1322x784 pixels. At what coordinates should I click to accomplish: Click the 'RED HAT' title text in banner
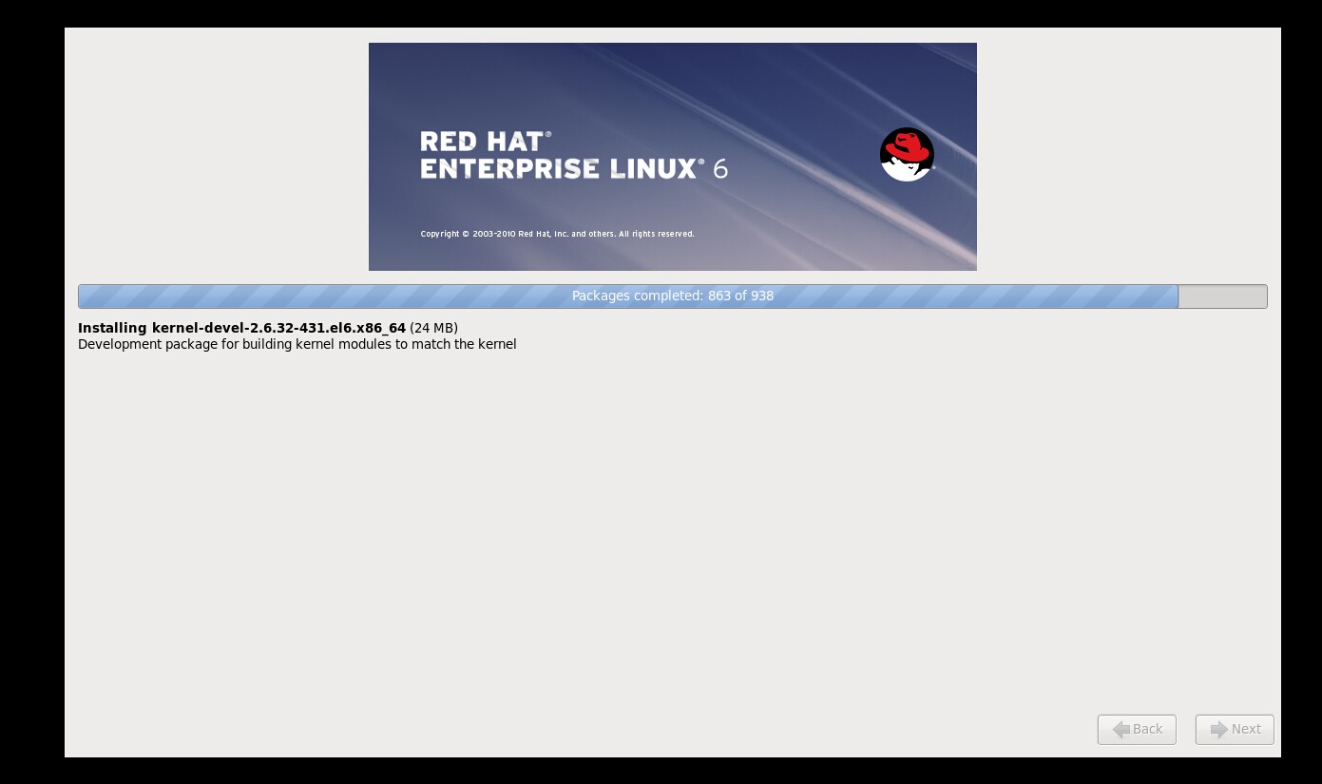(x=481, y=142)
